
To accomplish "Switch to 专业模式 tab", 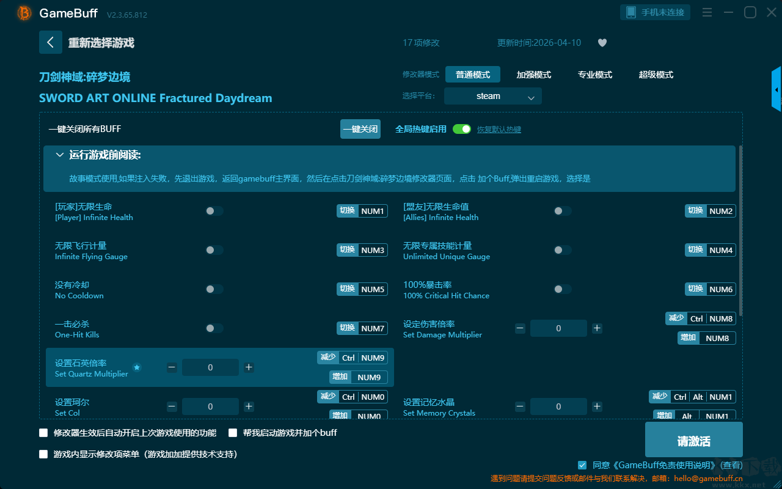I will click(595, 75).
